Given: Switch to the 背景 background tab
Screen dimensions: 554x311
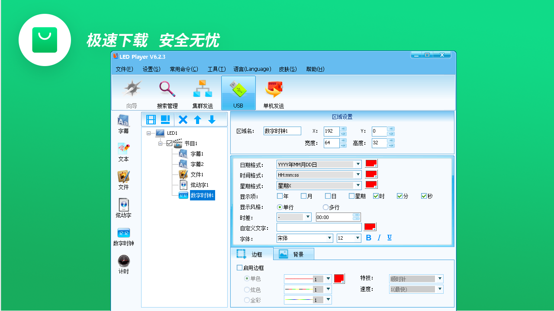Looking at the screenshot, I should pyautogui.click(x=294, y=254).
